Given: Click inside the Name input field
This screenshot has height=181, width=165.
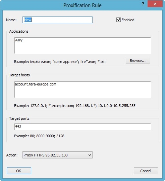Looking at the screenshot, I should point(57,20).
